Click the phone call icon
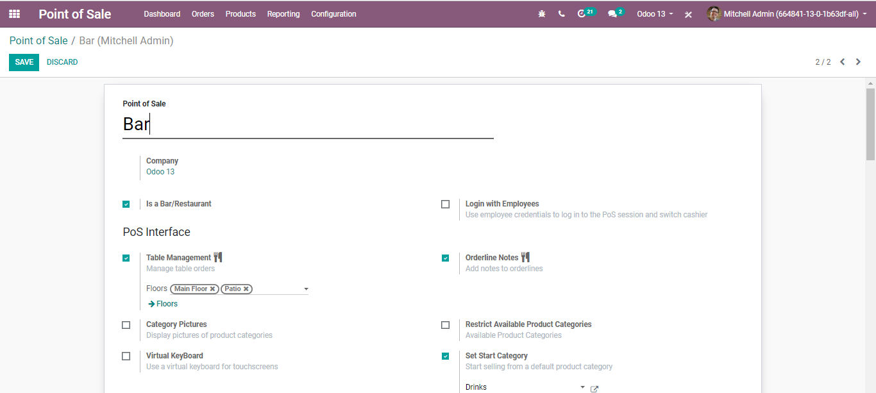Screen dimensions: 876x393 (562, 13)
